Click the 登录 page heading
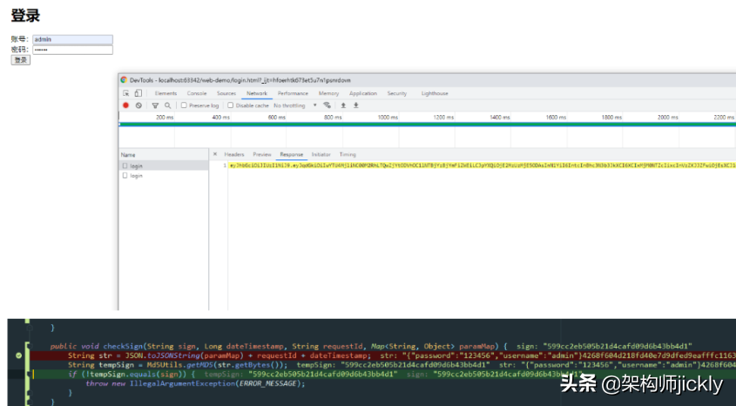 pos(25,15)
